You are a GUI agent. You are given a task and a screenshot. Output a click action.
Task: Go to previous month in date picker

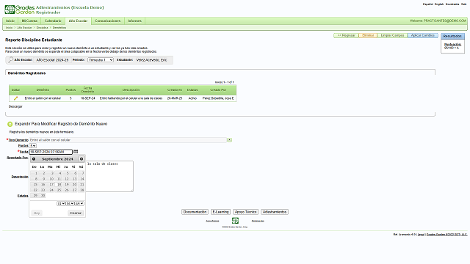(x=34, y=159)
